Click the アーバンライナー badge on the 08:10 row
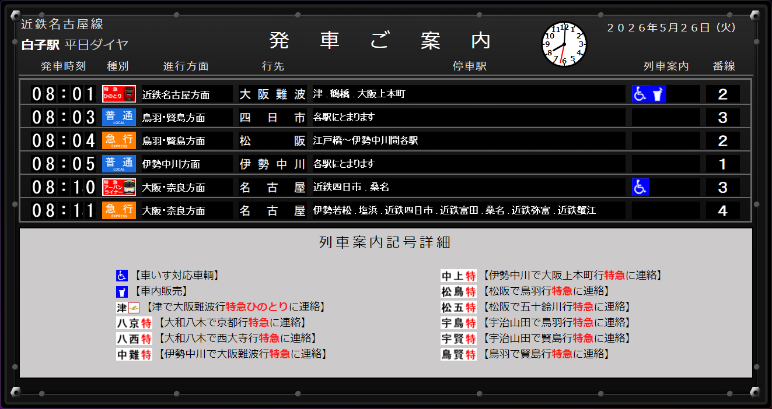The height and width of the screenshot is (409, 772). point(119,187)
